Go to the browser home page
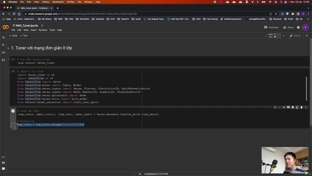 19,14
